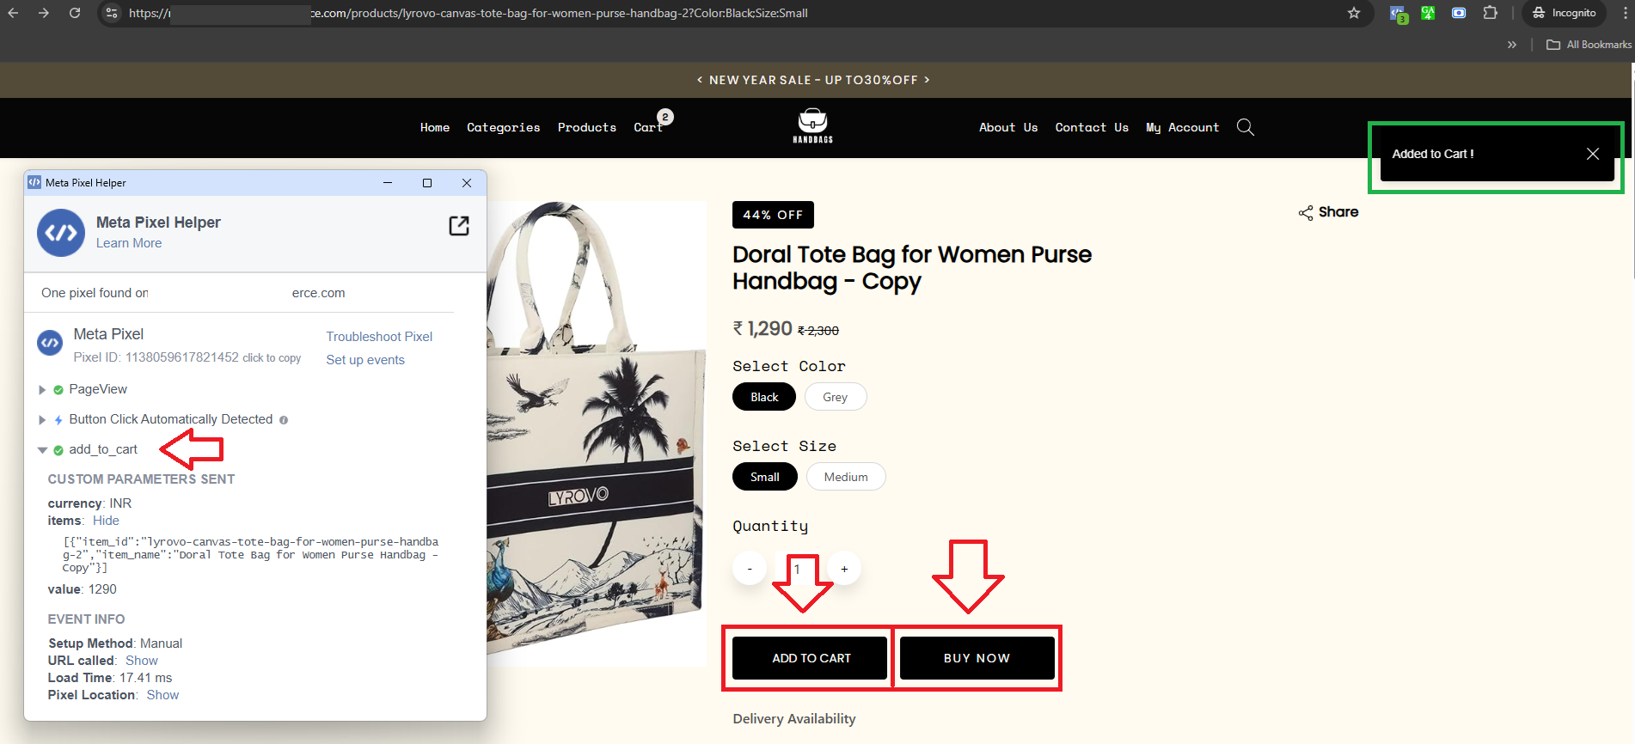Click the 'value: 1290' parameter line
1635x744 pixels.
83,589
